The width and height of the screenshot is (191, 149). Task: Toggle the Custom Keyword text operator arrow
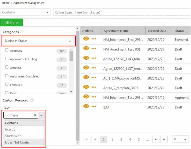(x=41, y=115)
